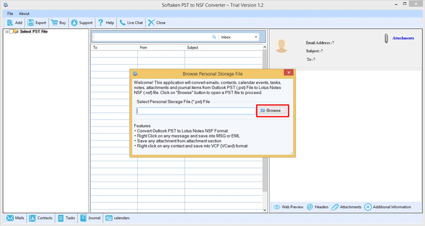
Task: Switch to the bottom Attachments tab
Action: point(347,207)
